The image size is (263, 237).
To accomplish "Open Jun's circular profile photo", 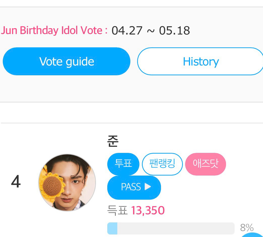I will (x=67, y=183).
